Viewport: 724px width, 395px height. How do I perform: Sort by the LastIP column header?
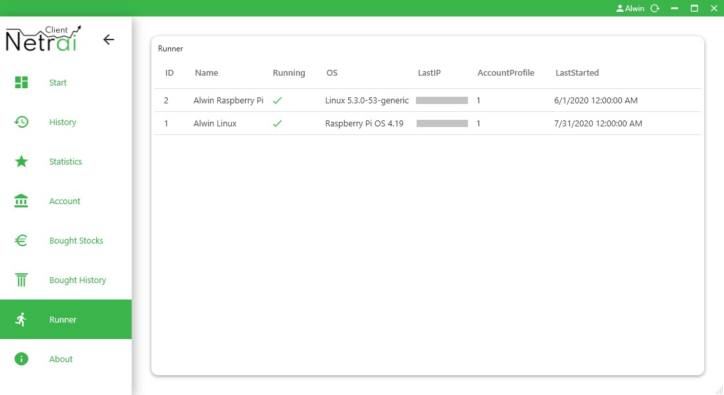429,72
